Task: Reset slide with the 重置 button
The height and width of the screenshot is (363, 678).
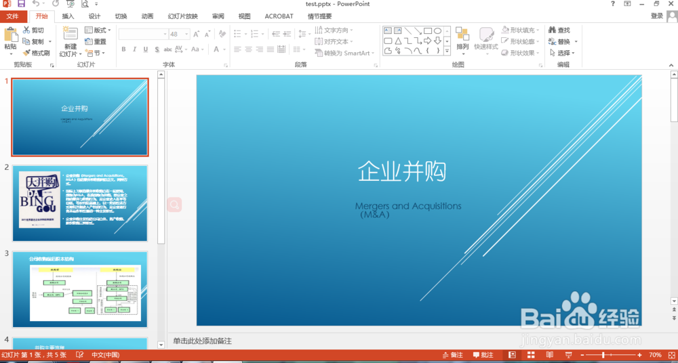Action: click(96, 42)
